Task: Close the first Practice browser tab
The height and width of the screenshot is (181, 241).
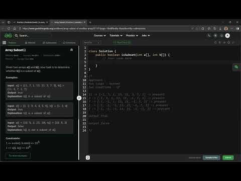Action: (x=47, y=22)
